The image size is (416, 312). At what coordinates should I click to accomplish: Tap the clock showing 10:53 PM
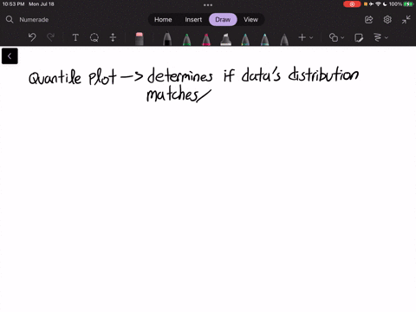click(x=13, y=4)
